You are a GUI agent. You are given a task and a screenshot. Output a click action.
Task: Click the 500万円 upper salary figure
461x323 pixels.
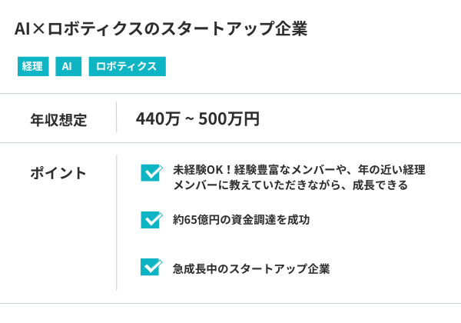[229, 119]
